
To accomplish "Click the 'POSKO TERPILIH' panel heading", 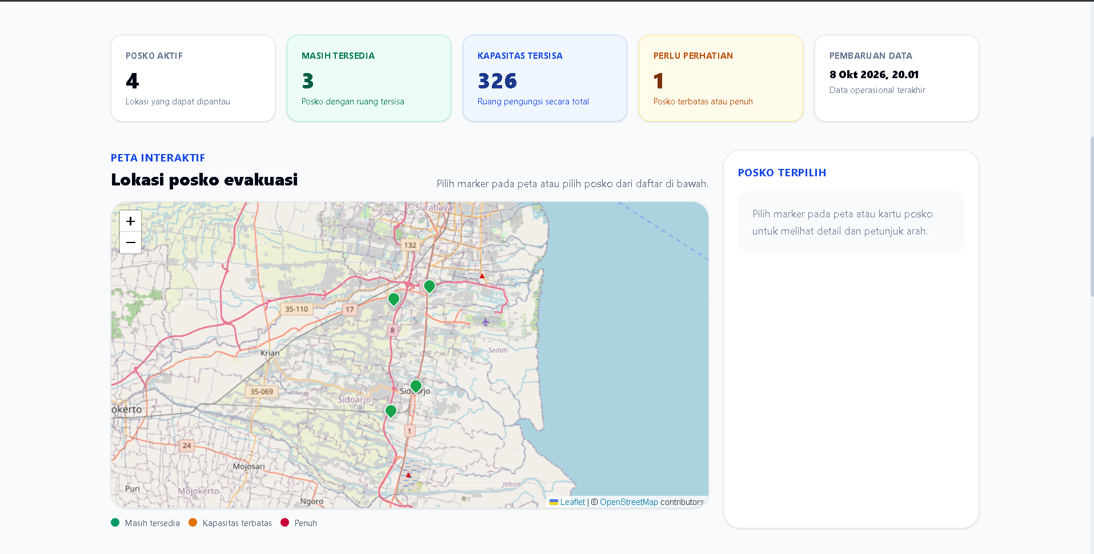I will (782, 173).
